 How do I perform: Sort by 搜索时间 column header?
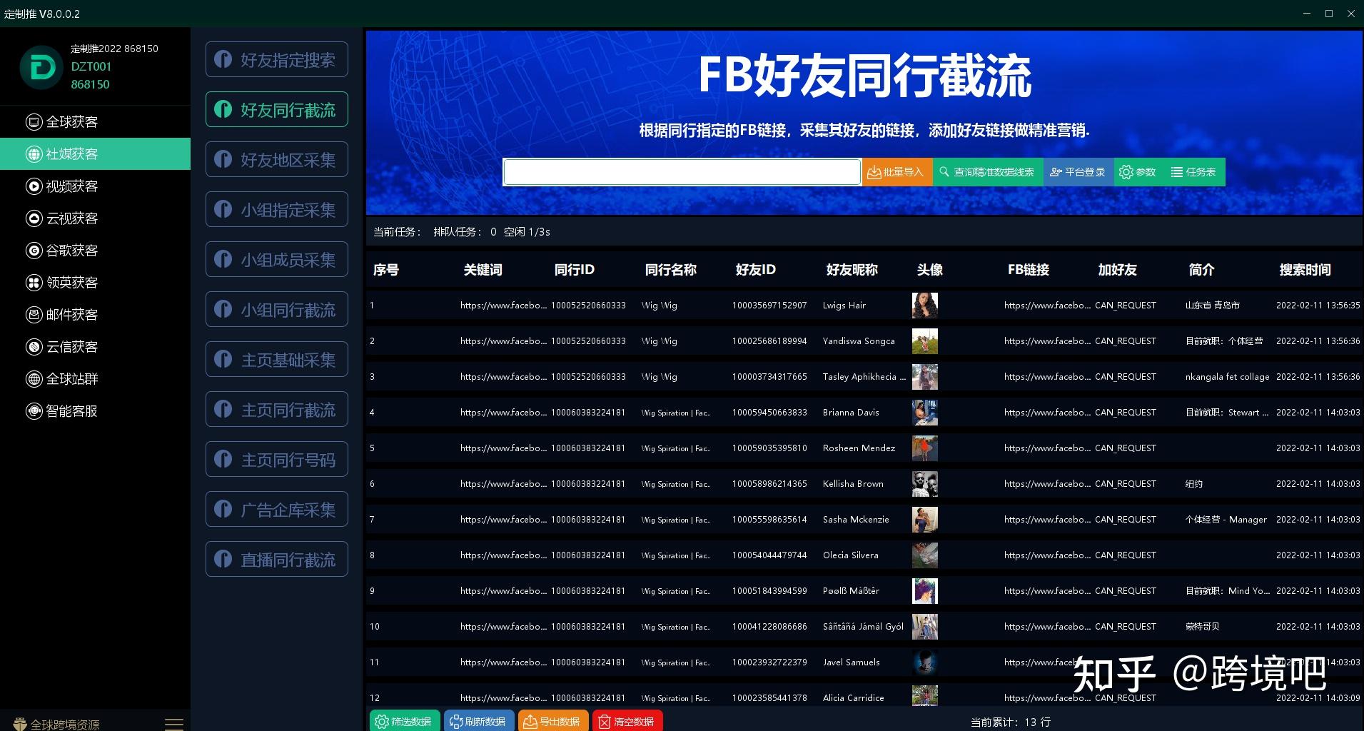click(1305, 270)
